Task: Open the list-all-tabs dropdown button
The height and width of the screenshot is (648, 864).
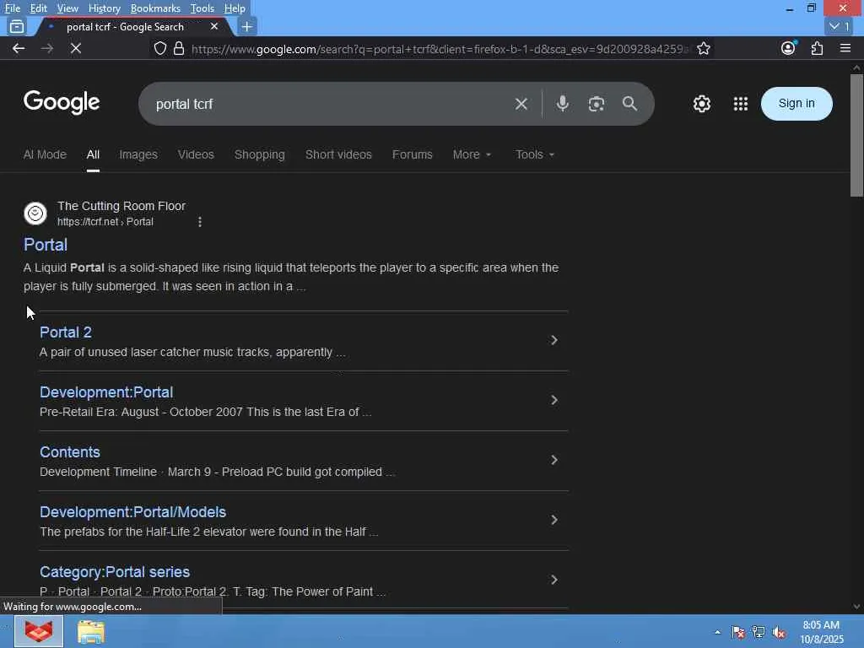Action: coord(840,26)
